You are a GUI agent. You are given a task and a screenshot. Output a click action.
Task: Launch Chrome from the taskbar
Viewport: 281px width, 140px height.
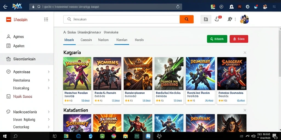pyautogui.click(x=113, y=136)
